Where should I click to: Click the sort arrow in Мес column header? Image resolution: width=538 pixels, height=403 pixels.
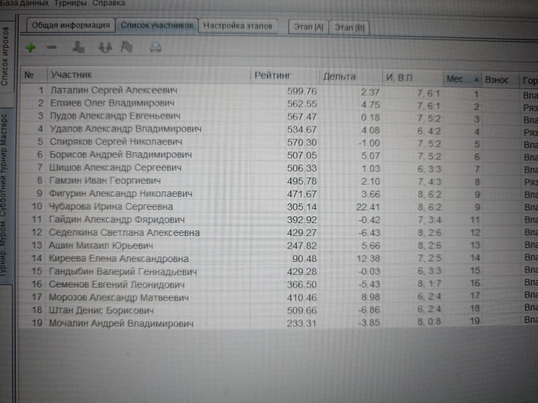(476, 80)
